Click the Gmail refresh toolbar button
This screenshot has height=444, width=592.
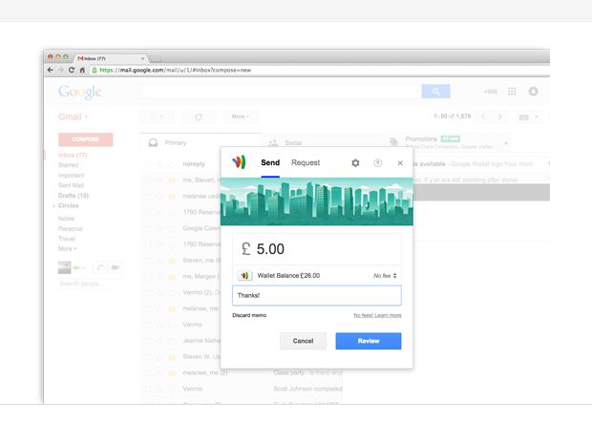pos(199,116)
